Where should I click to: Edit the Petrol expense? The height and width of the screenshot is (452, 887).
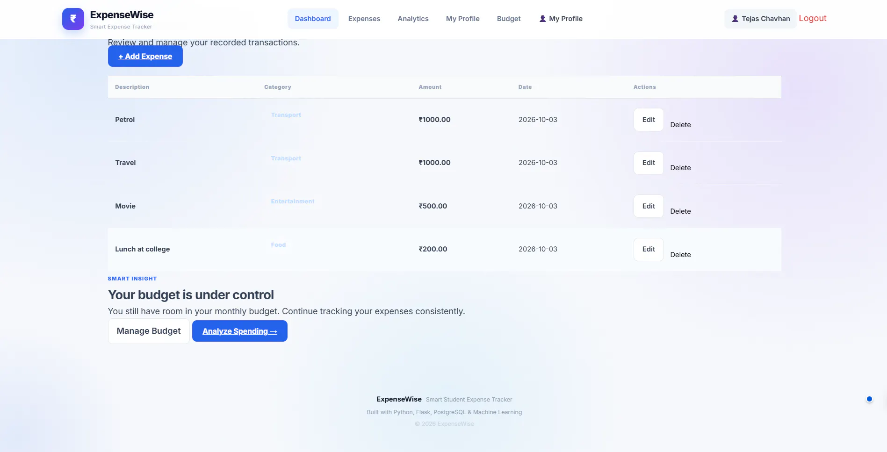[649, 120]
